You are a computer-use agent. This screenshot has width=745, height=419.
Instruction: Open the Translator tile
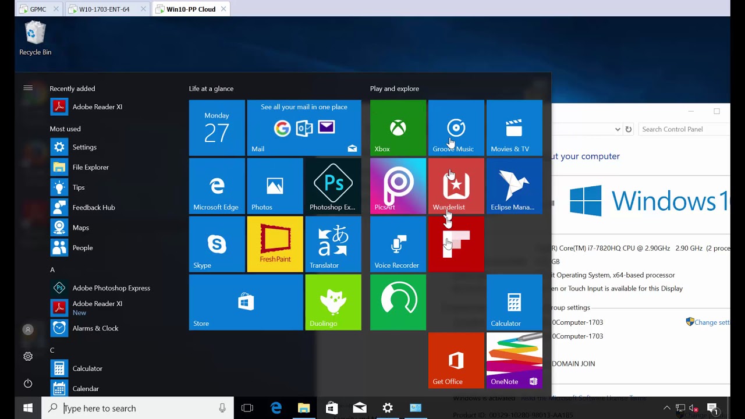334,244
